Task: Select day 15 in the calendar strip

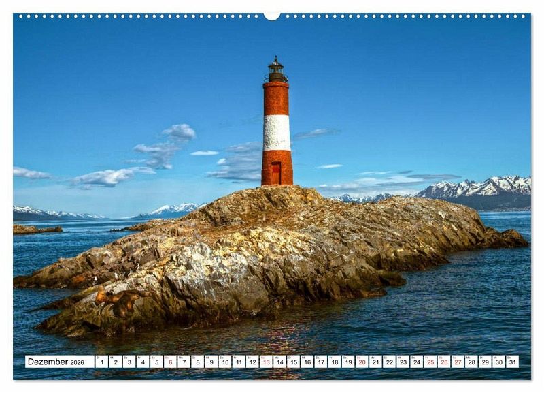Action: pyautogui.click(x=294, y=362)
